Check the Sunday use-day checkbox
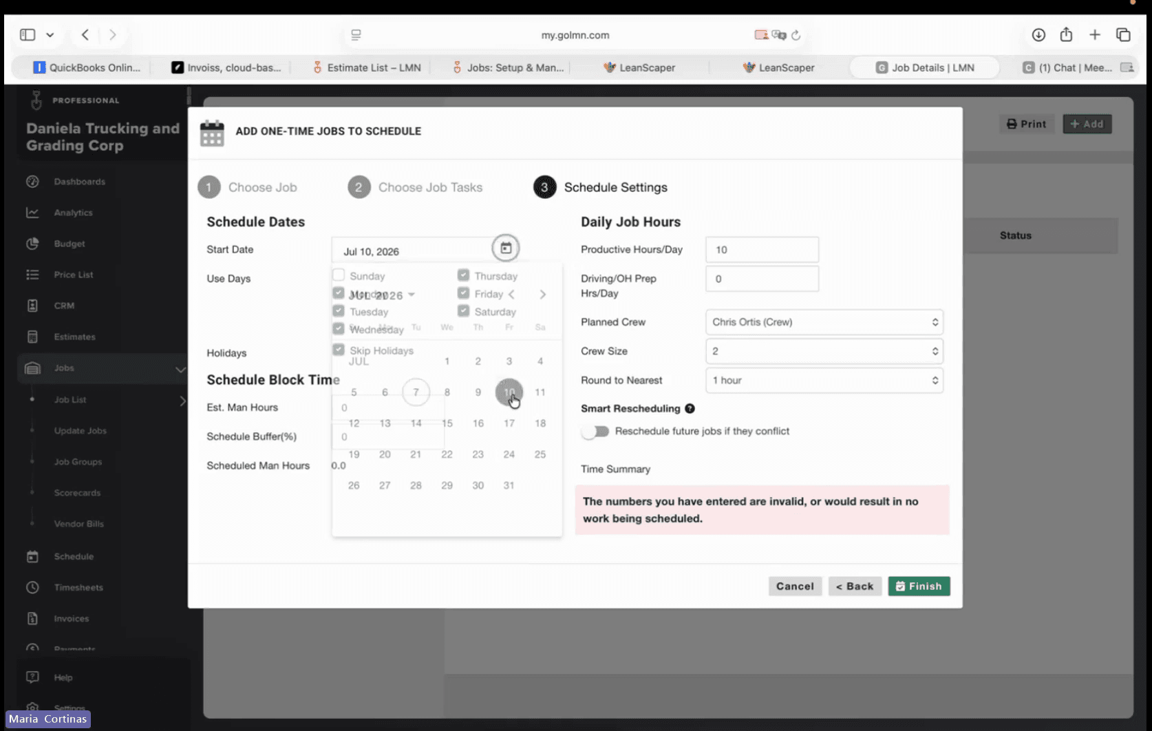Image resolution: width=1152 pixels, height=731 pixels. 339,275
